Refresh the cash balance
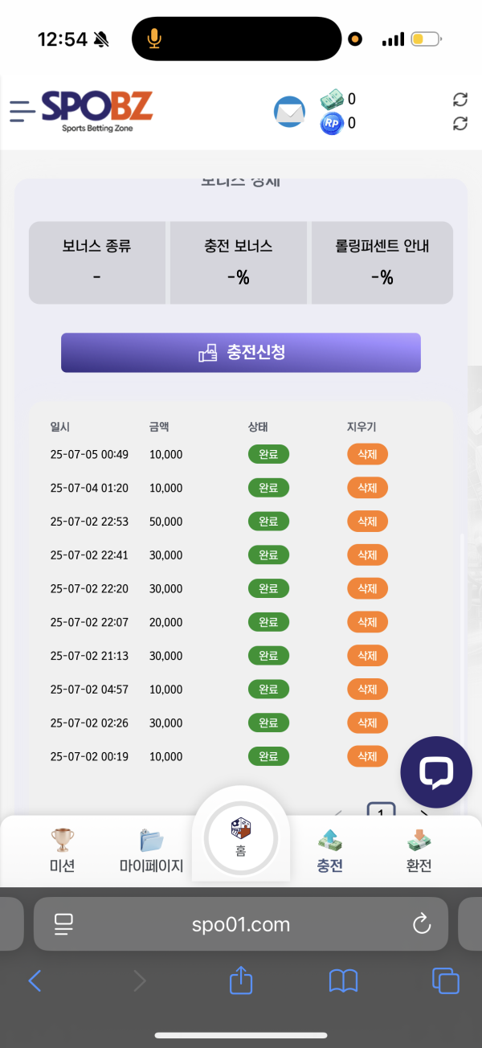Screen dimensions: 482x1048 (460, 99)
